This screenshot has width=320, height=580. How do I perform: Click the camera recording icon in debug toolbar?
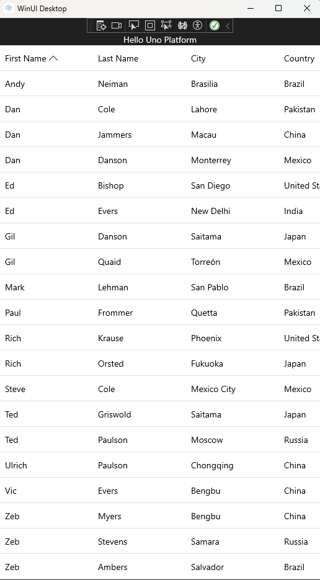coord(117,25)
